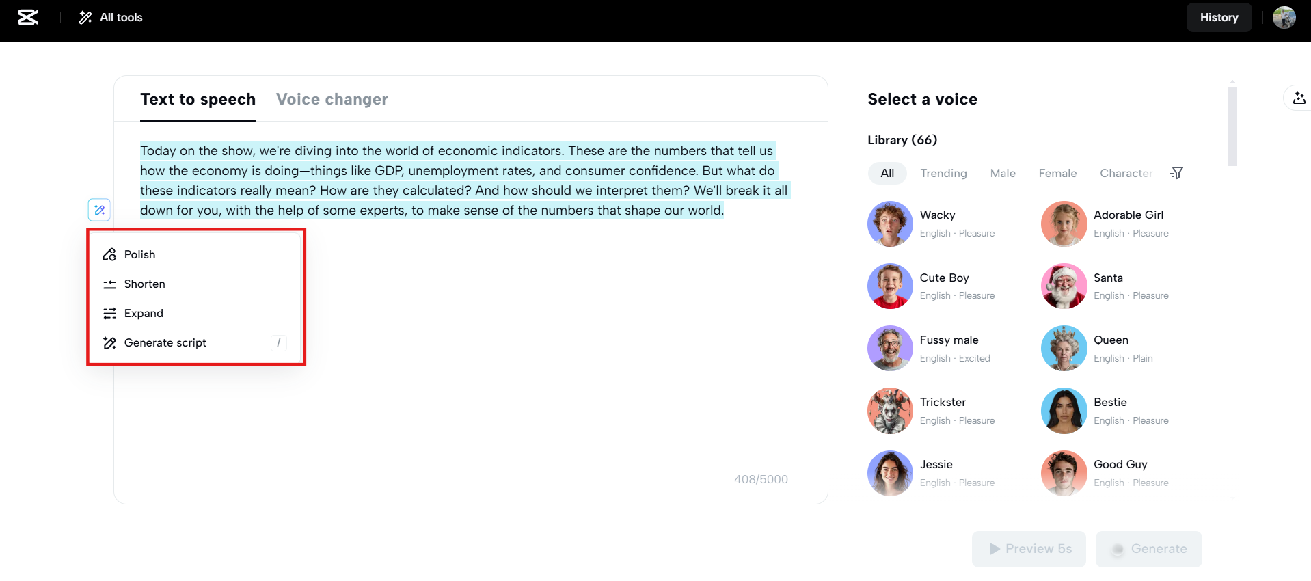Choose Polish from the AI menu
This screenshot has height=581, width=1311.
coord(139,254)
